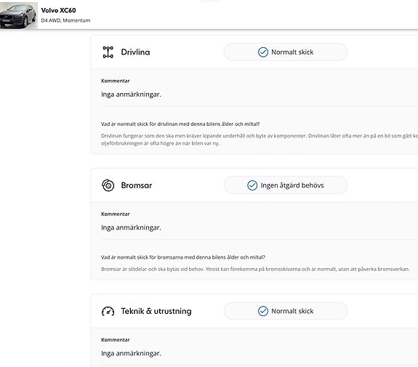Click the Drivlina drivetrain icon
This screenshot has width=418, height=367.
pos(108,52)
